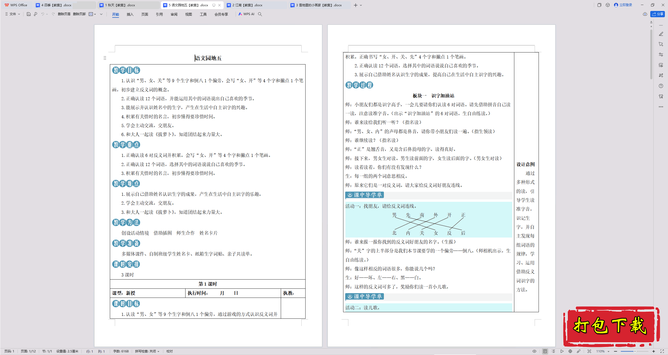The width and height of the screenshot is (668, 355).
Task: Click the pen edit icon in the right sidebar
Action: tap(661, 34)
